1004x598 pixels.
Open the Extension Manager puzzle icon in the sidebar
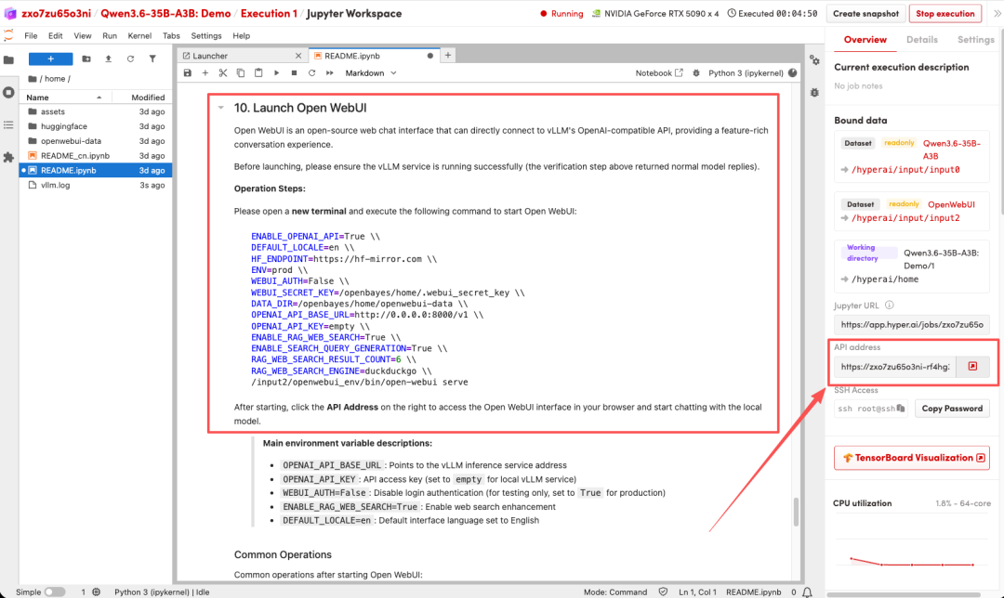tap(8, 157)
